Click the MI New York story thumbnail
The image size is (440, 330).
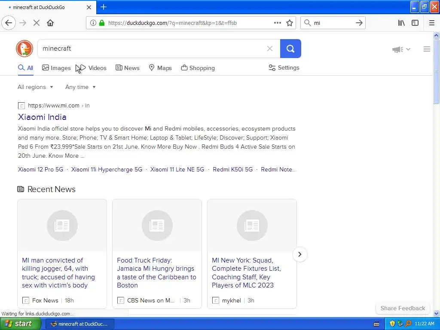point(252,226)
